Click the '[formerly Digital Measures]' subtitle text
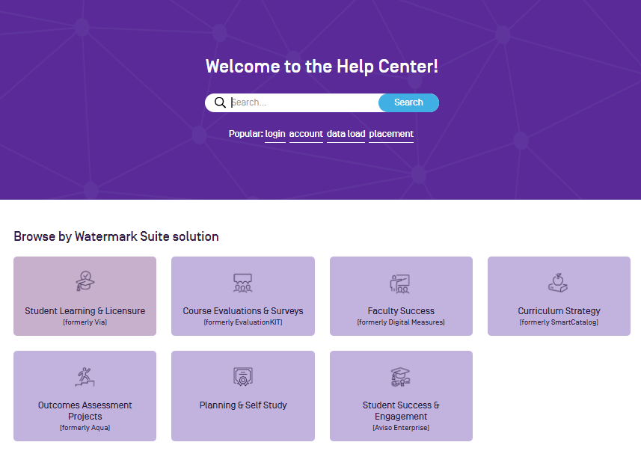Image resolution: width=641 pixels, height=451 pixels. point(401,322)
